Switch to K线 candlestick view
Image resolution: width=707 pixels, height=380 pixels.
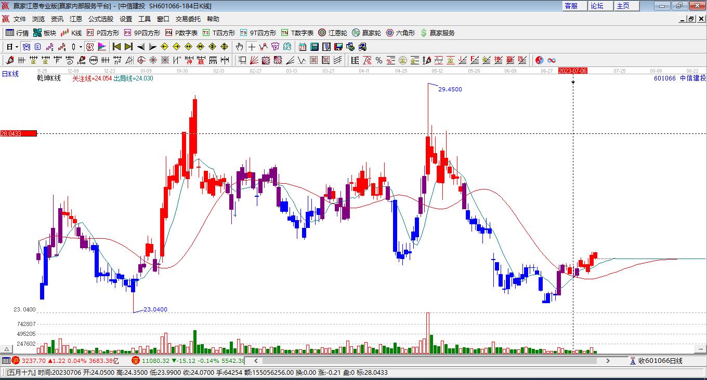coord(71,33)
